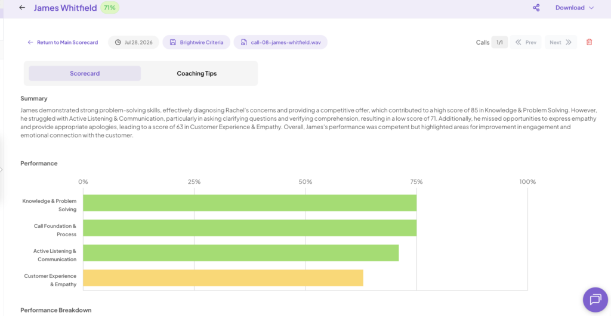Open the call-08-james-whitfield.wav file chip
The width and height of the screenshot is (611, 316).
coord(280,42)
